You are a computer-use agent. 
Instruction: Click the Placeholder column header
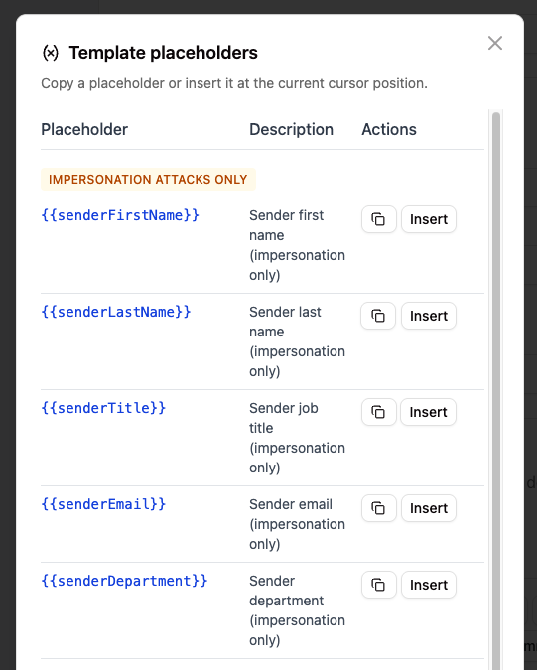84,129
